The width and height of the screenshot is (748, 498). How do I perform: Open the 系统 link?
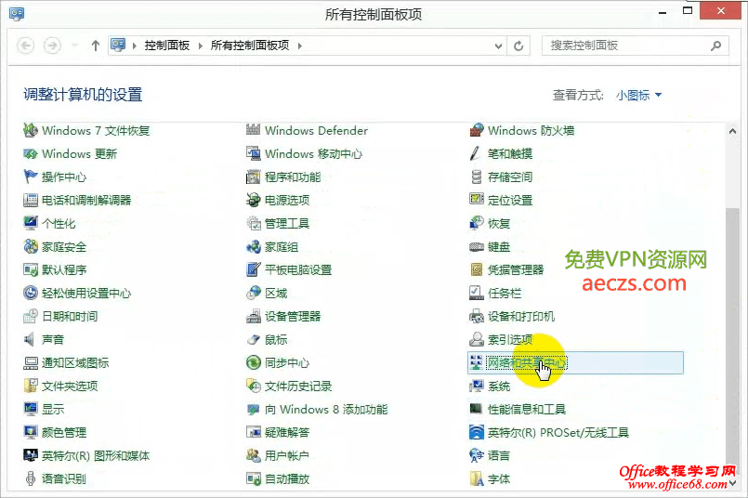(x=498, y=386)
